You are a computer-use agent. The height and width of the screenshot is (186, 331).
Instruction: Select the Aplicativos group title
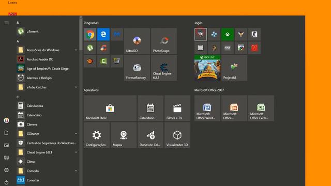click(x=91, y=90)
